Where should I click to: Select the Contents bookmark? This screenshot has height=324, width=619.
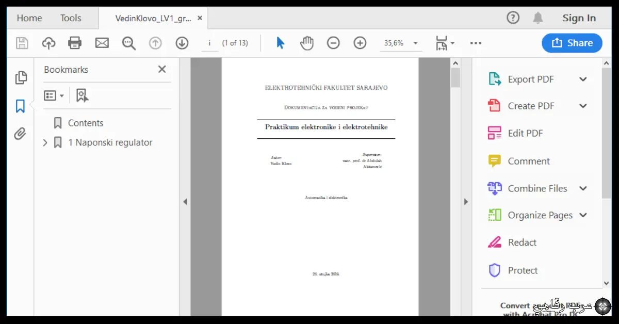coord(86,123)
